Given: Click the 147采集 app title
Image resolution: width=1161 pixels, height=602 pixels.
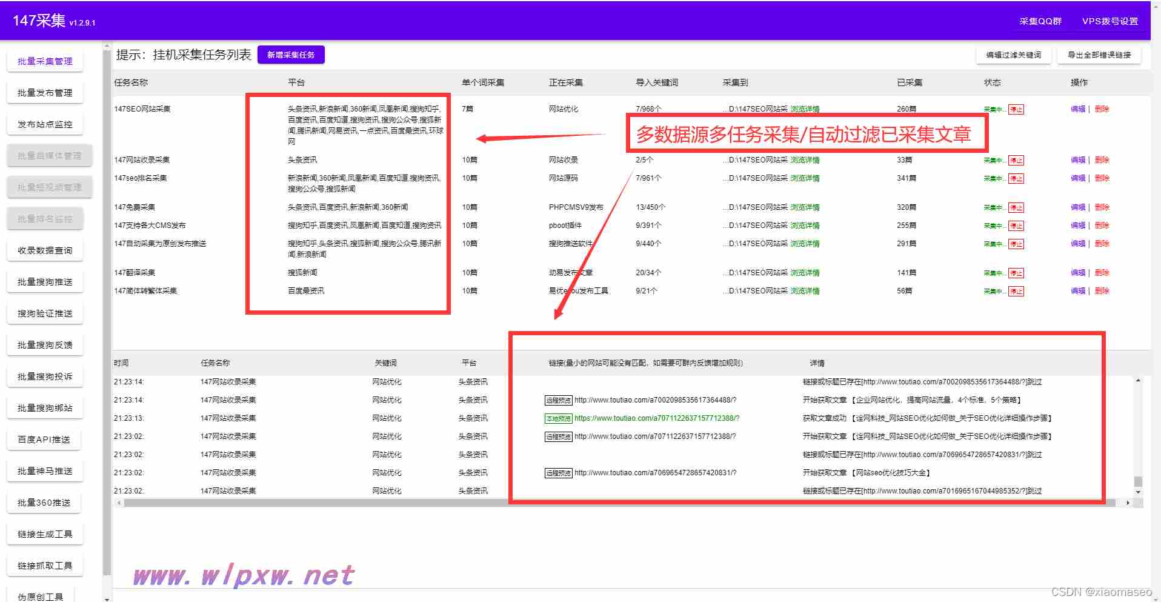Looking at the screenshot, I should pos(39,21).
